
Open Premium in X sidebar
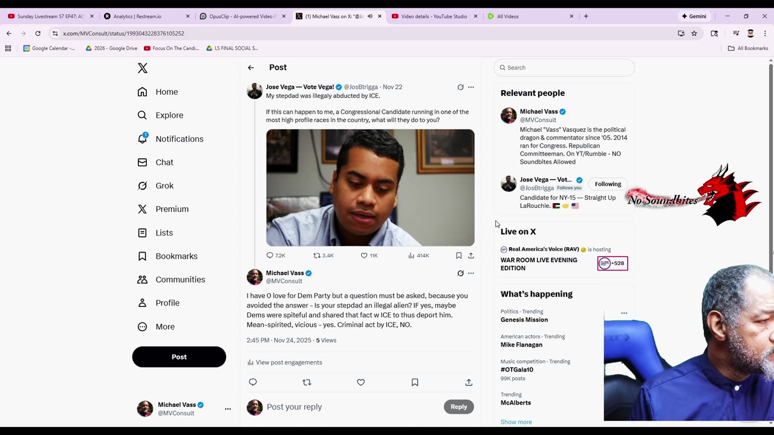coord(163,209)
